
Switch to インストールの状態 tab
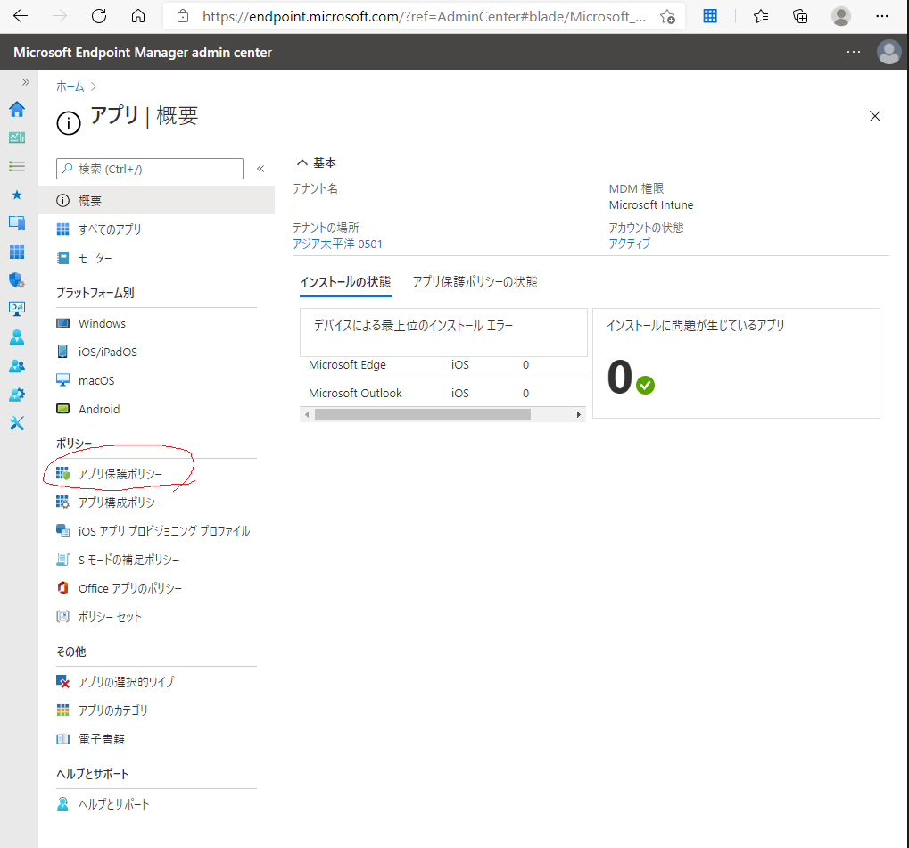(345, 282)
